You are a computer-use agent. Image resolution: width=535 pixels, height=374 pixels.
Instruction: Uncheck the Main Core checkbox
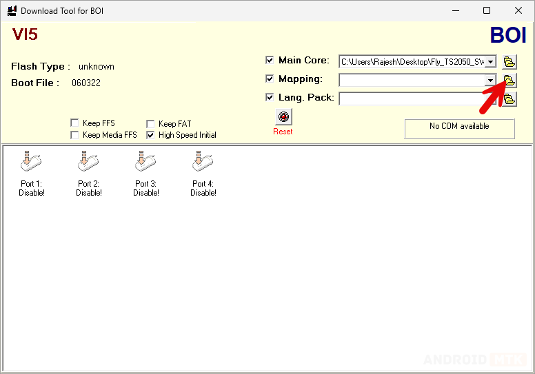[270, 61]
